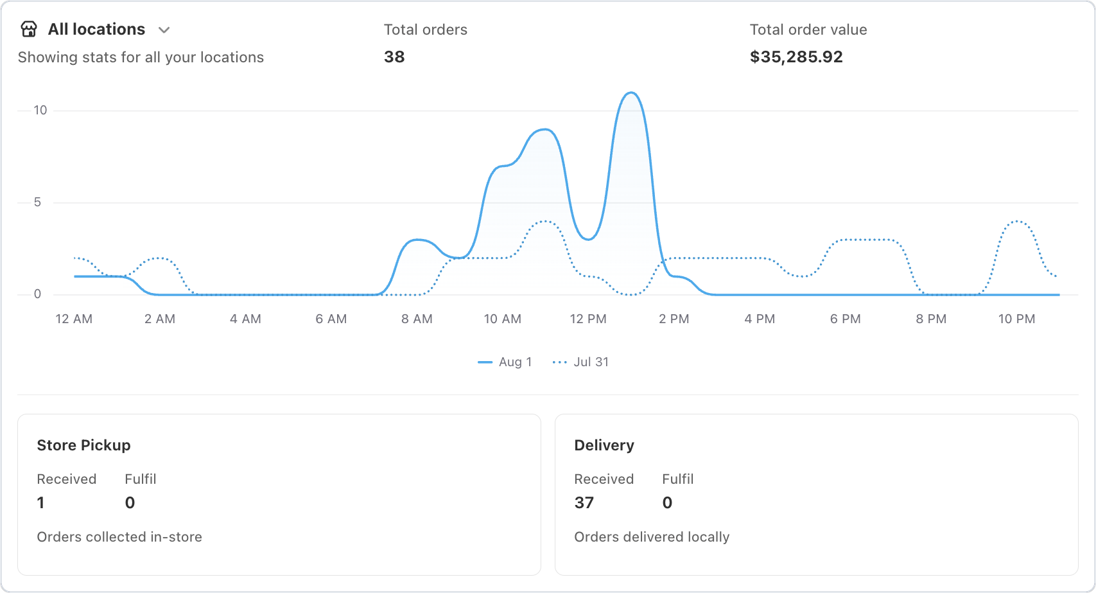The height and width of the screenshot is (593, 1096).
Task: Click the Total orders label
Action: pyautogui.click(x=426, y=30)
